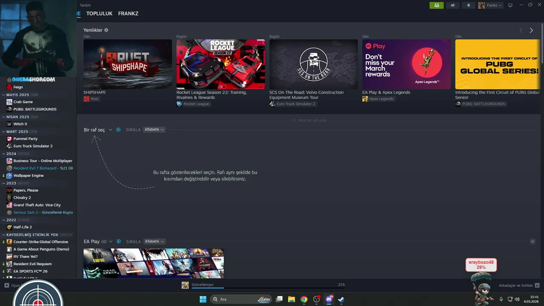Image resolution: width=544 pixels, height=306 pixels.
Task: Open Alfabetik sort dropdown for Bir raf seç shelf
Action: [154, 130]
